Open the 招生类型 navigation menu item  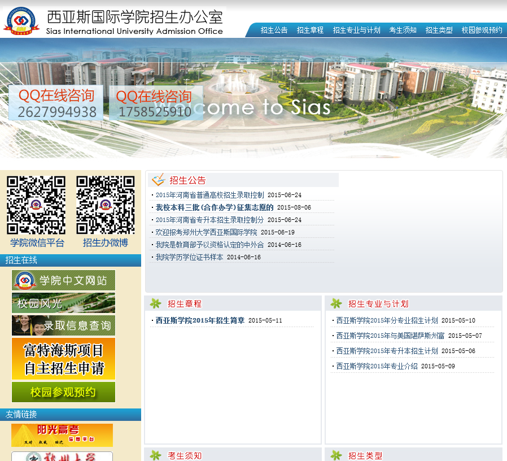[439, 31]
